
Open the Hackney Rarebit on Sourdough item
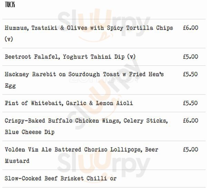[x=84, y=75]
